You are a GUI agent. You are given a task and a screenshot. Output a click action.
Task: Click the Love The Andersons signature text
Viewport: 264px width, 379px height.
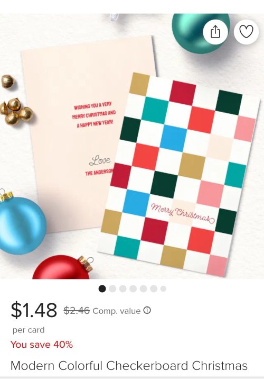pyautogui.click(x=99, y=166)
